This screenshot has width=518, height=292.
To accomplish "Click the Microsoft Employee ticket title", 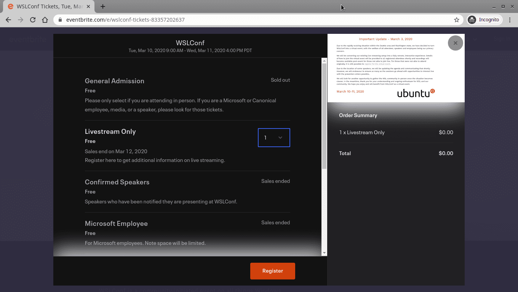I will coord(116,224).
